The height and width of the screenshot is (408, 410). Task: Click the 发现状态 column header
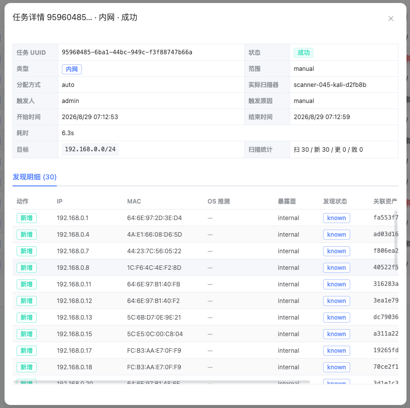pyautogui.click(x=335, y=201)
